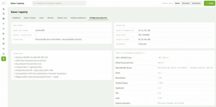Click the magnifier icon in search box
Viewport: 216px width, 107px height.
click(35, 3)
